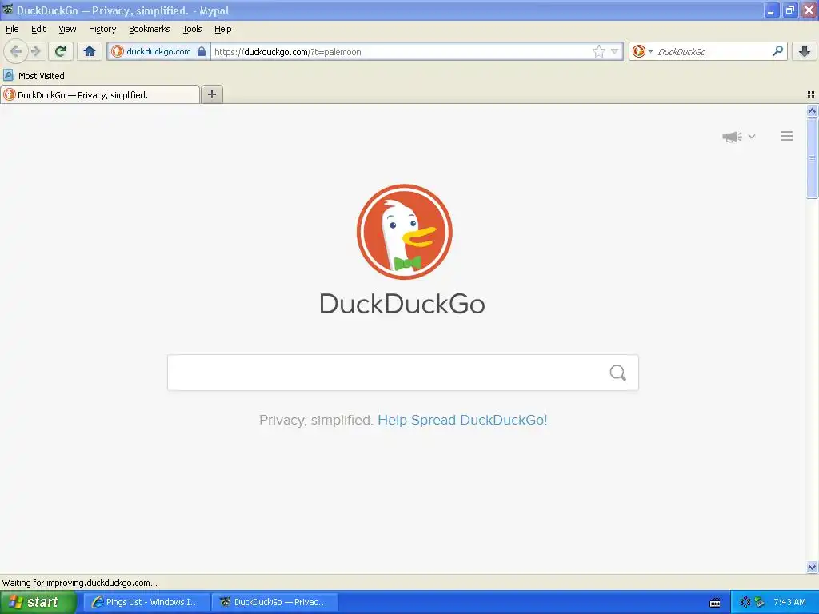Click on-screen keyboard tray icon
The height and width of the screenshot is (614, 819).
[715, 603]
